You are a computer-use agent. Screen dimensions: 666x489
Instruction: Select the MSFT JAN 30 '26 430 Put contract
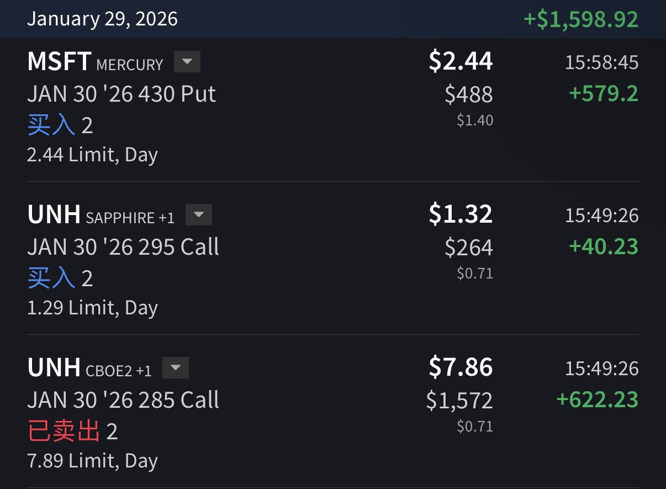121,94
